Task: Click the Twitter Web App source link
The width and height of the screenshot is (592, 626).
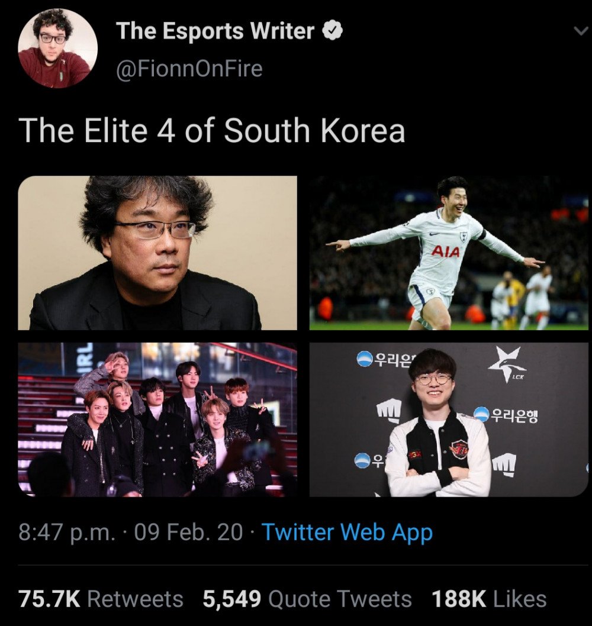Action: (347, 533)
